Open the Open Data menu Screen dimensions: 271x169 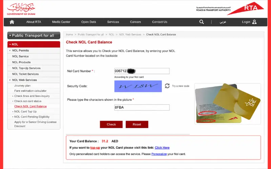click(x=89, y=22)
